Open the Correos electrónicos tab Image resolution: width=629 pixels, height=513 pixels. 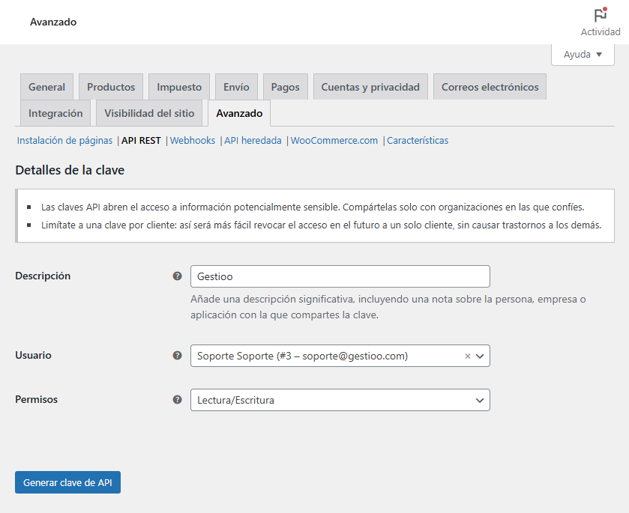click(490, 87)
